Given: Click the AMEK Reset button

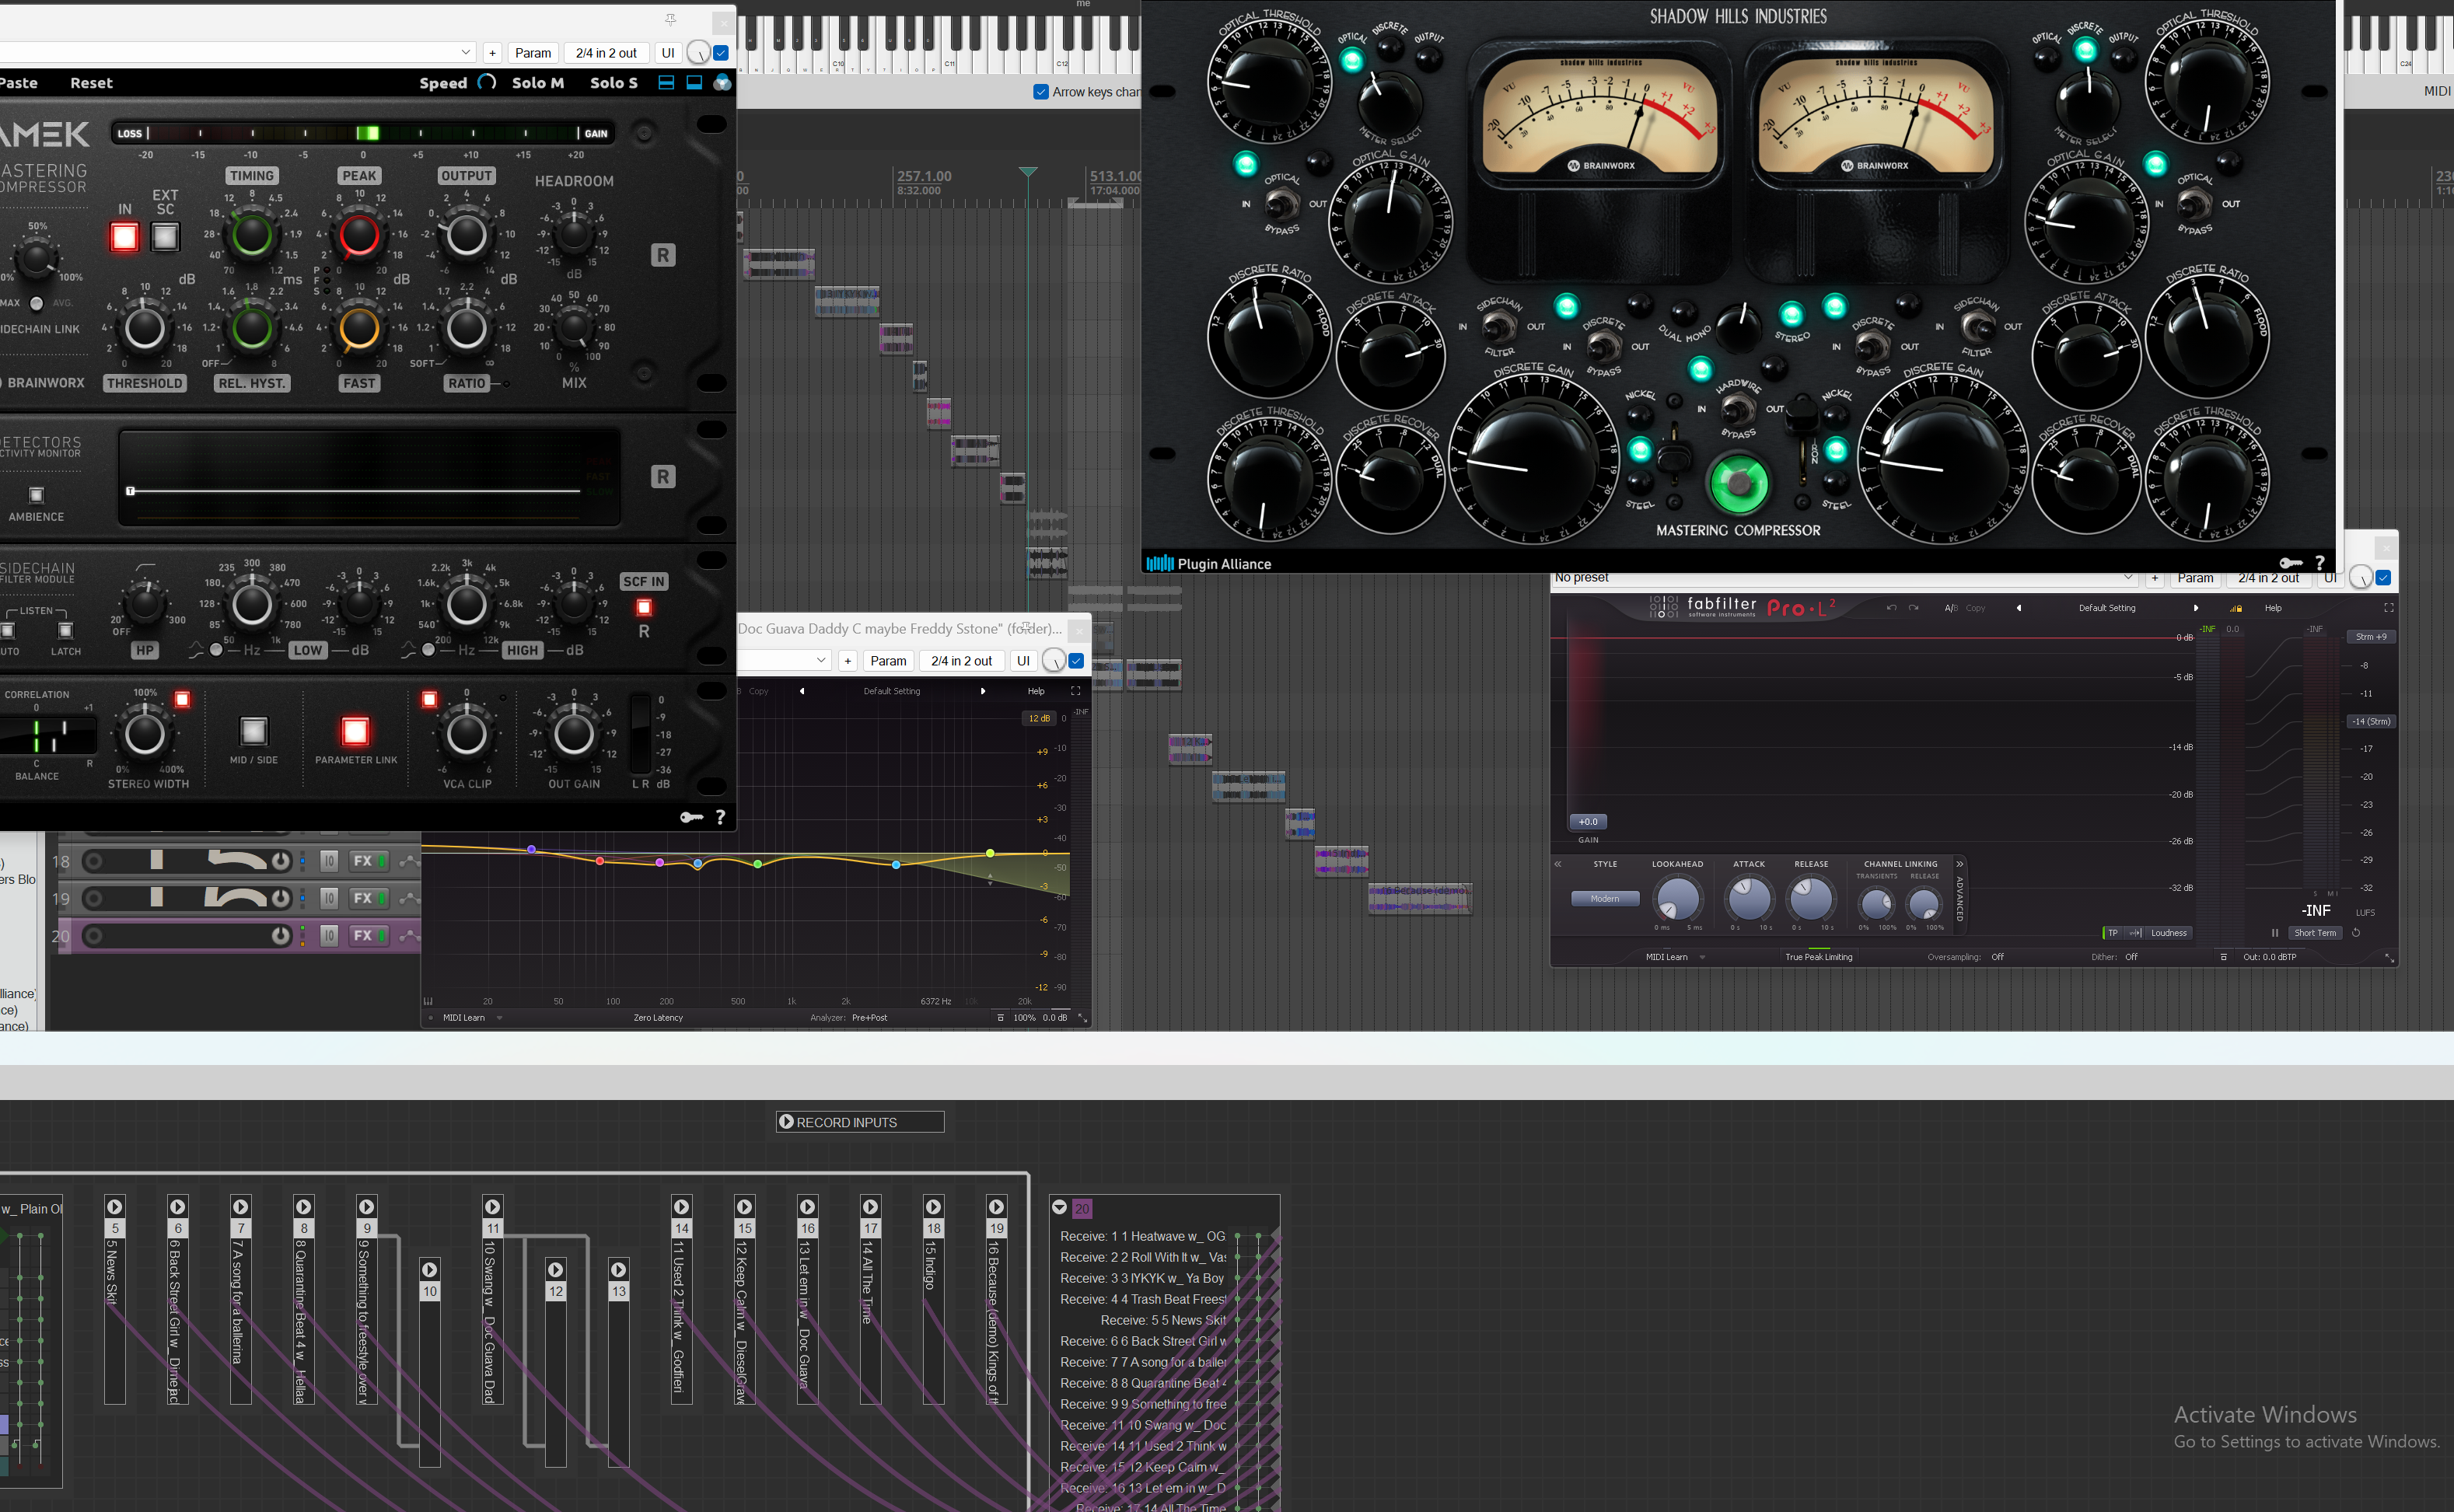Looking at the screenshot, I should 91,83.
